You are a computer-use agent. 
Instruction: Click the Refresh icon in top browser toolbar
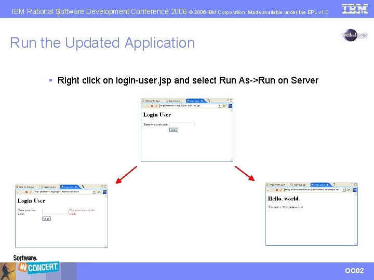click(x=156, y=106)
